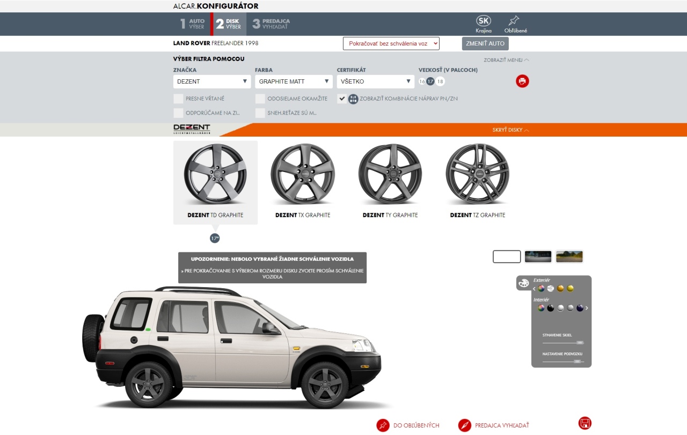Click the Land Rover car preview image
The height and width of the screenshot is (435, 687).
click(x=232, y=348)
